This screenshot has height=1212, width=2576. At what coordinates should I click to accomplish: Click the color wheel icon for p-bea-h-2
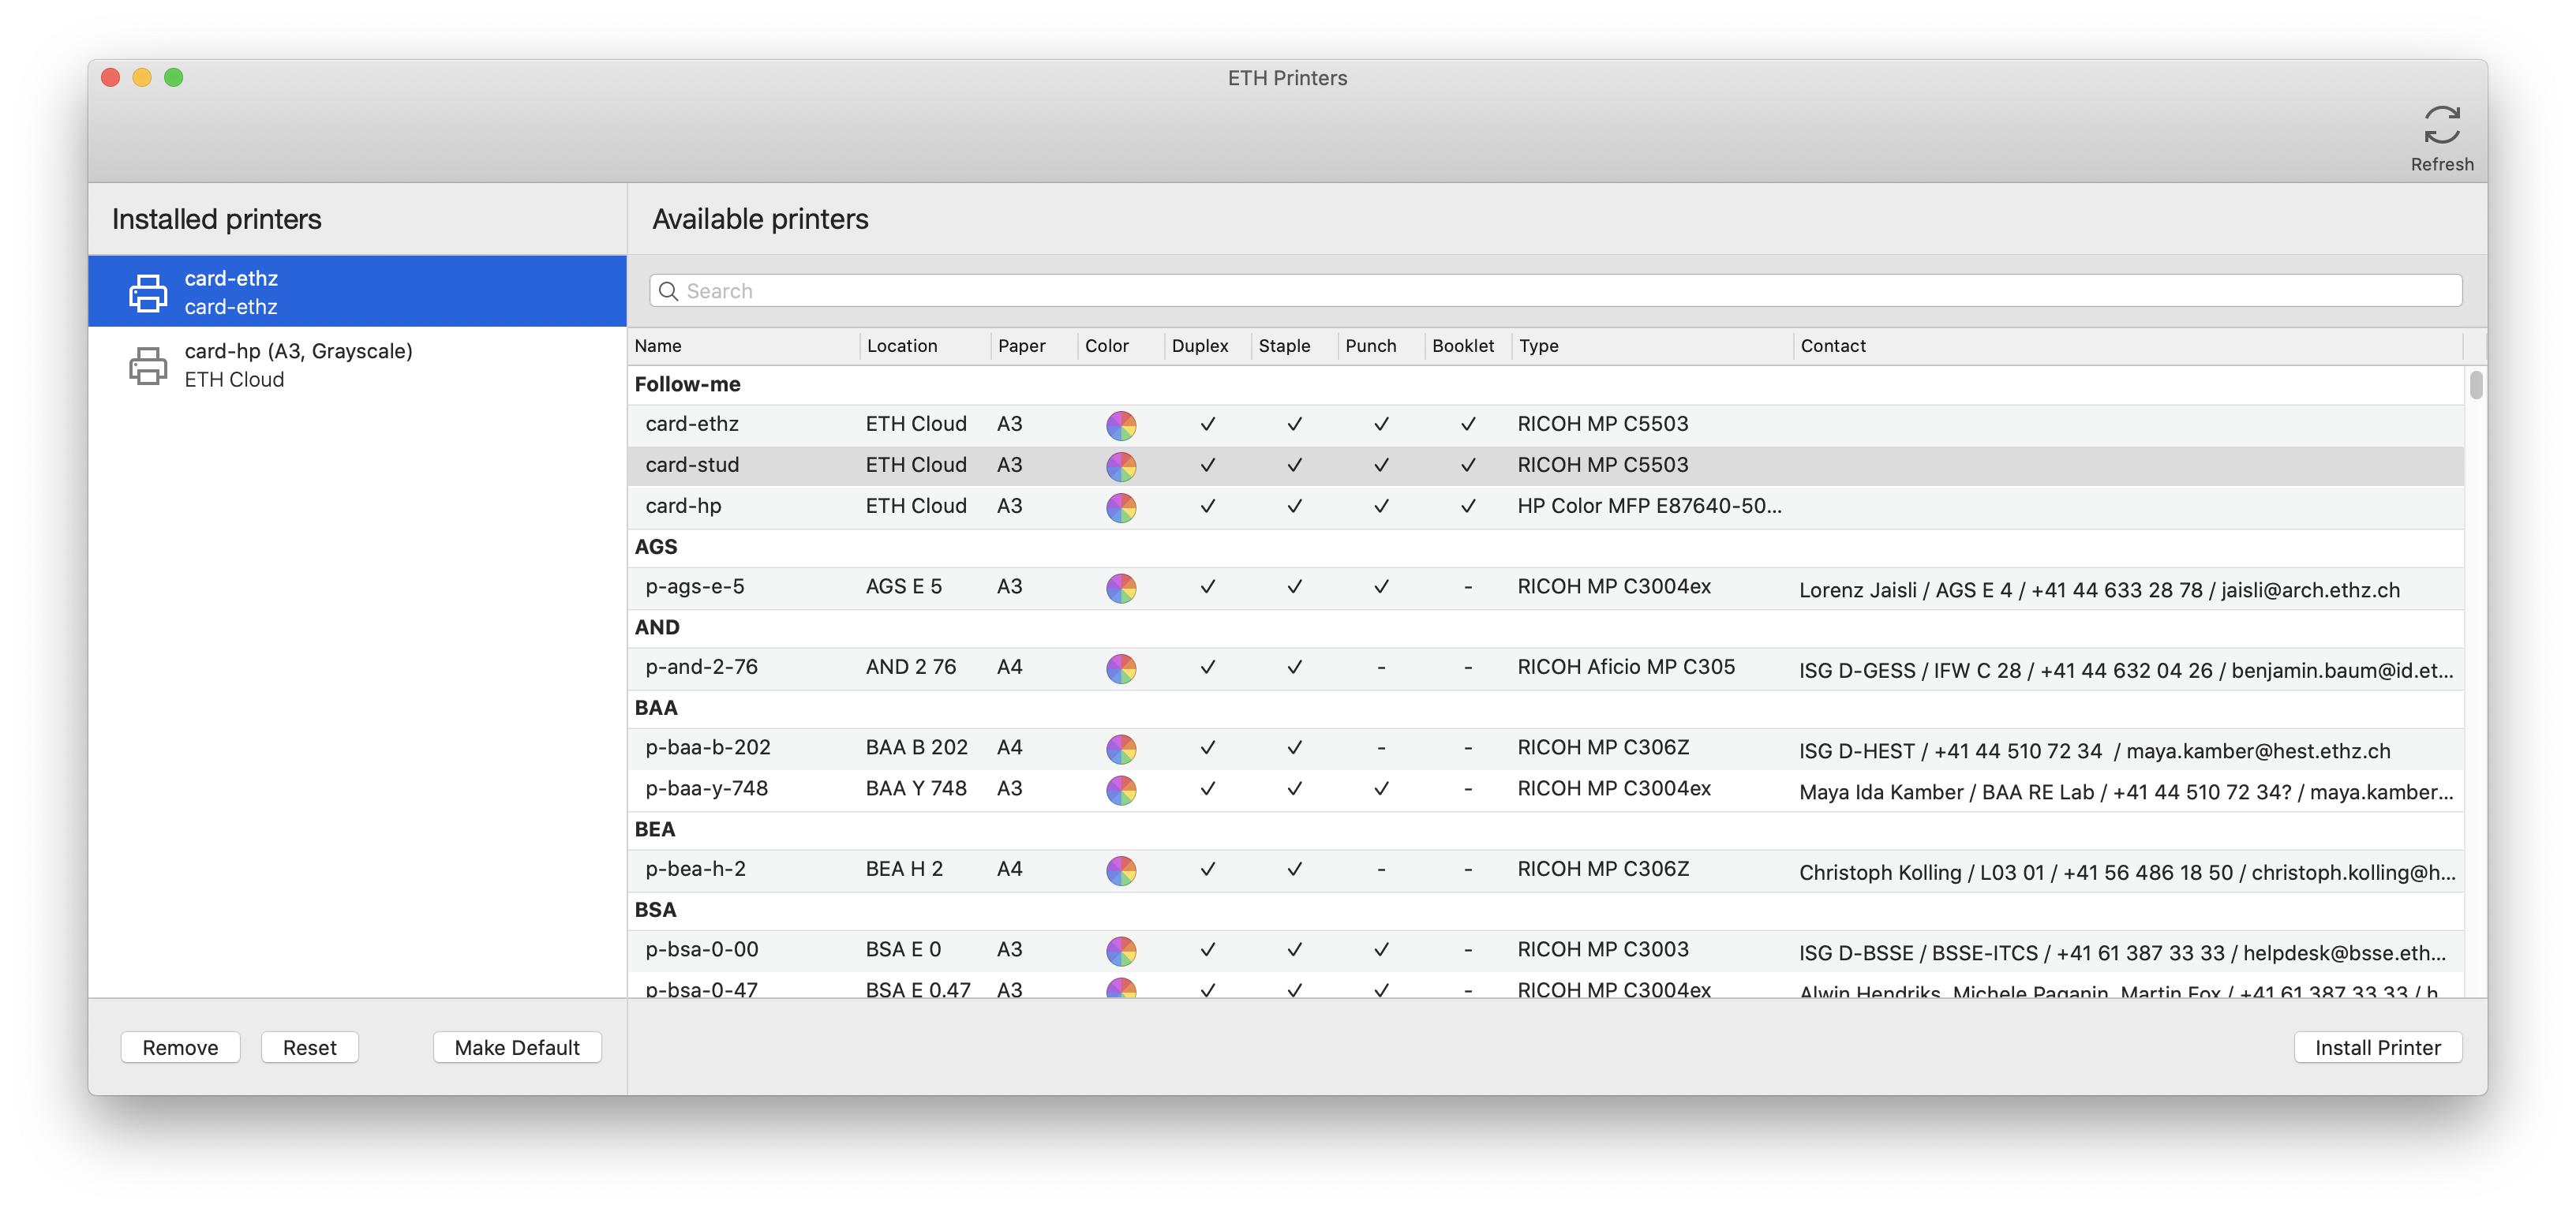click(x=1121, y=870)
